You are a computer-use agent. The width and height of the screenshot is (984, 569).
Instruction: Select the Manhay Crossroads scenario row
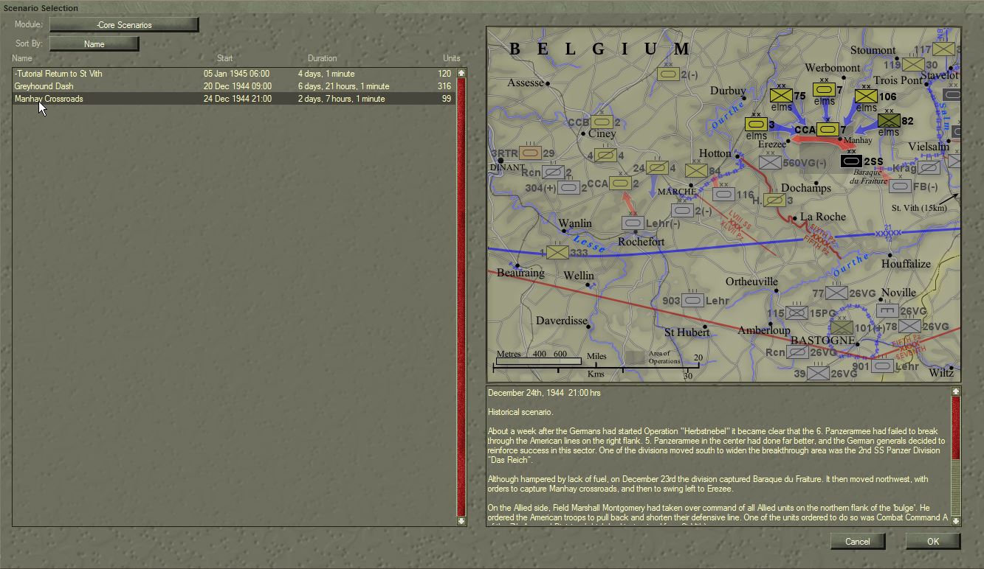point(234,99)
